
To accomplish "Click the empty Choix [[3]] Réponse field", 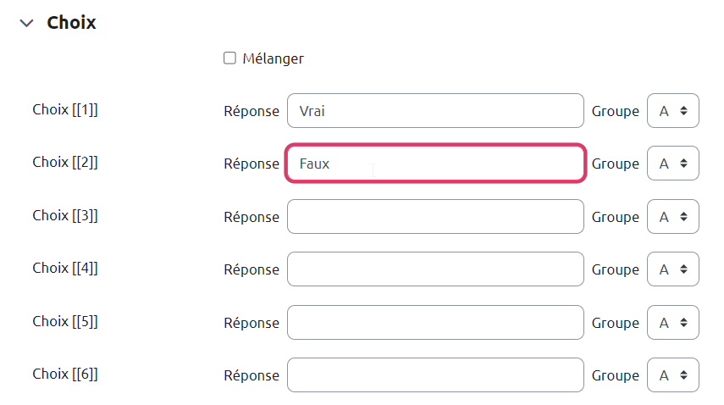I will [x=435, y=217].
